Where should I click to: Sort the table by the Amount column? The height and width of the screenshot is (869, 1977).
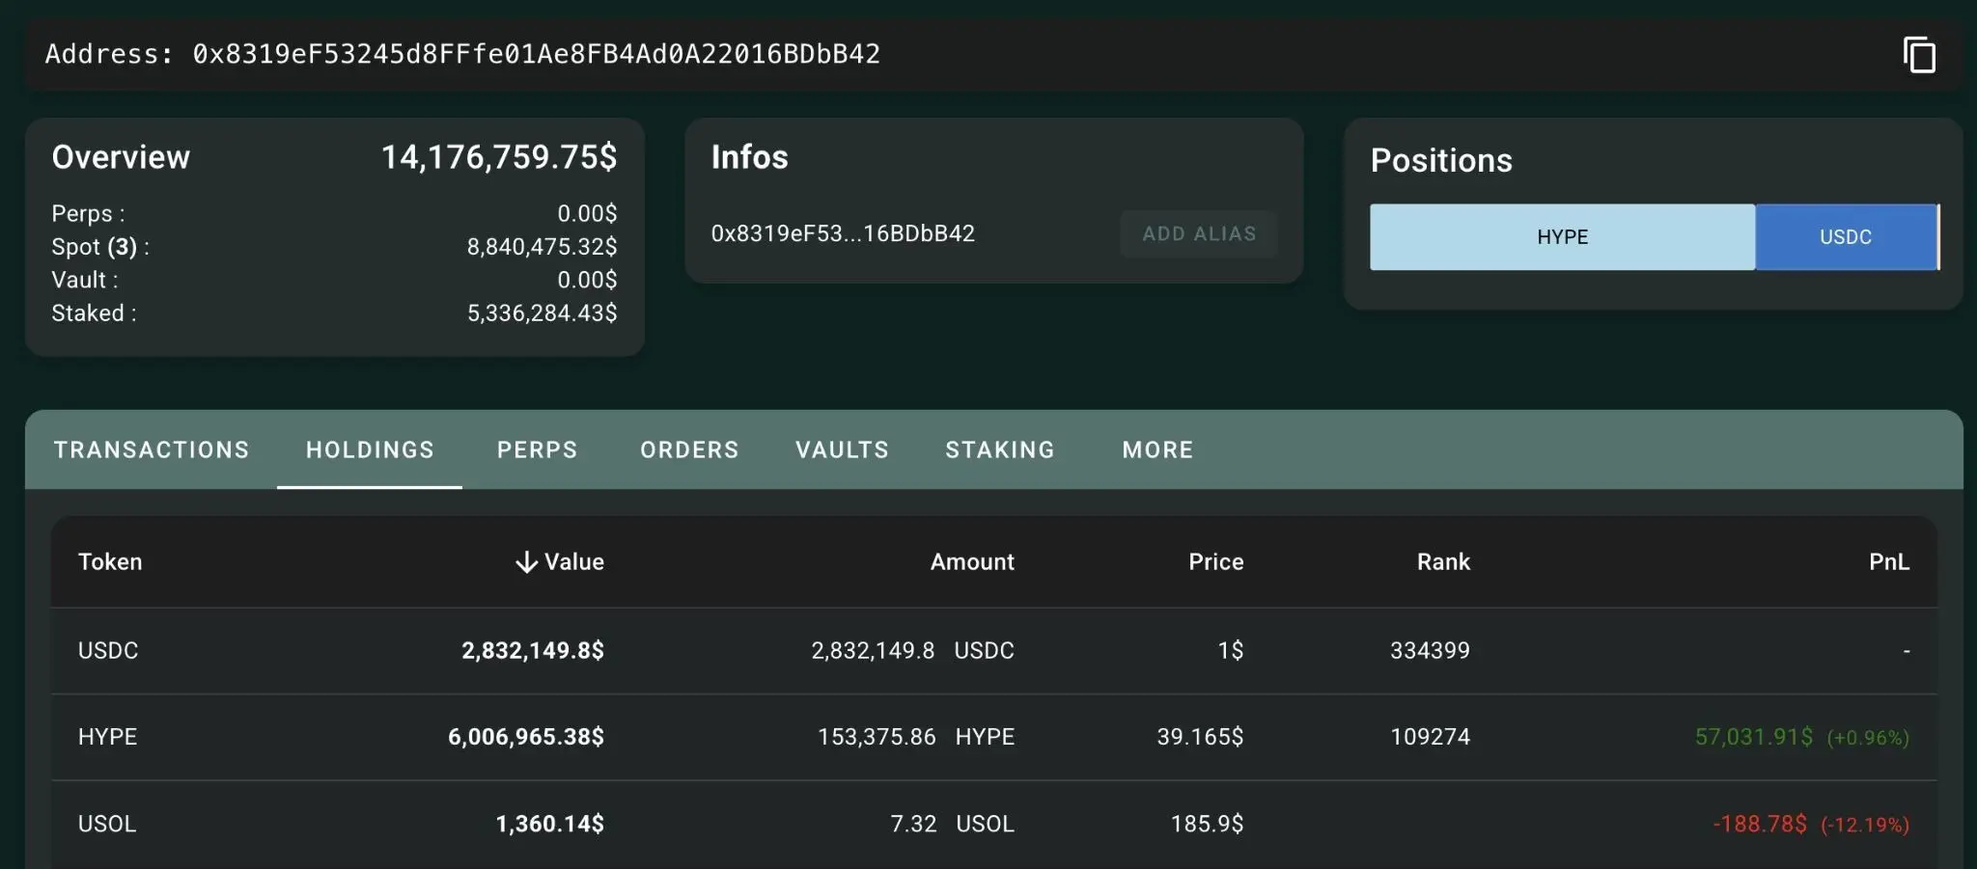(971, 561)
